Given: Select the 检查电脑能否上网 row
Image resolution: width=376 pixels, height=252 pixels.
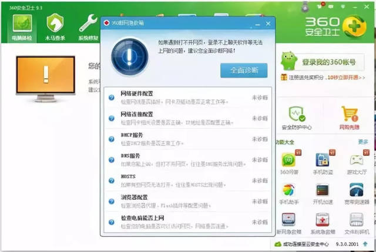Looking at the screenshot, I should [187, 222].
